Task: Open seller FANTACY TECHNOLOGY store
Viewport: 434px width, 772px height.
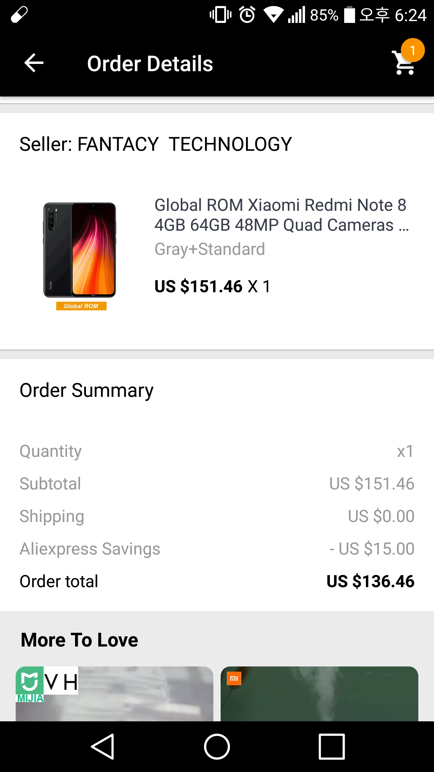Action: [156, 144]
